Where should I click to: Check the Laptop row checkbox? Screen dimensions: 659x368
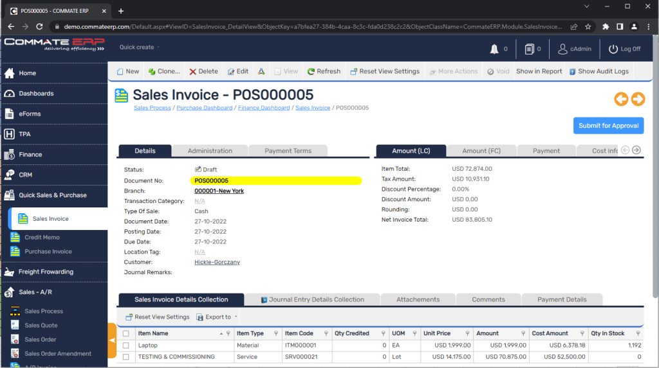coord(126,346)
